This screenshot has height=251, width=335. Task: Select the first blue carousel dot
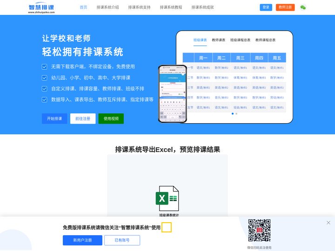click(x=233, y=114)
